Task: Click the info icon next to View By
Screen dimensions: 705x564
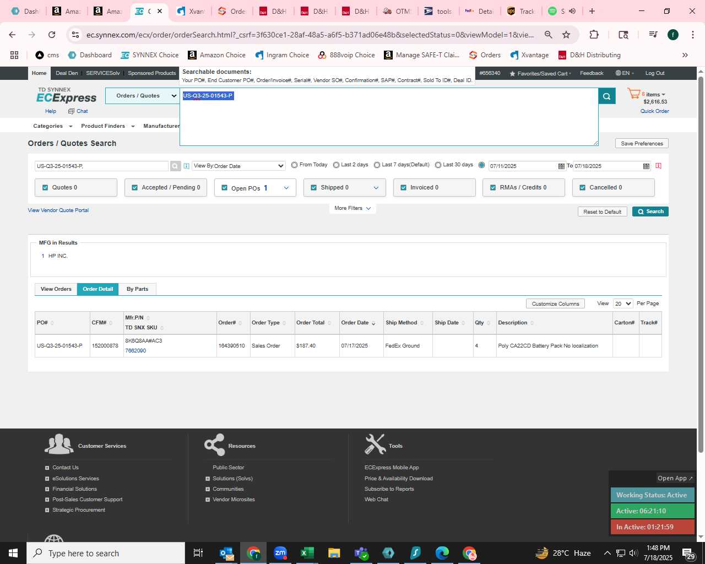Action: (x=186, y=166)
